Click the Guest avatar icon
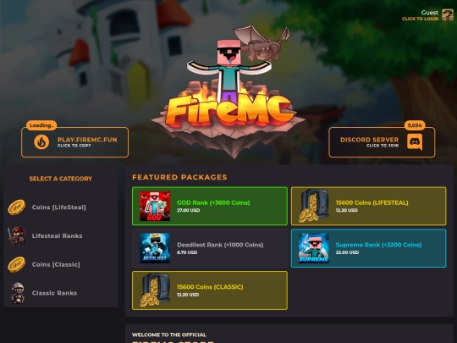457x343 pixels. click(x=447, y=14)
